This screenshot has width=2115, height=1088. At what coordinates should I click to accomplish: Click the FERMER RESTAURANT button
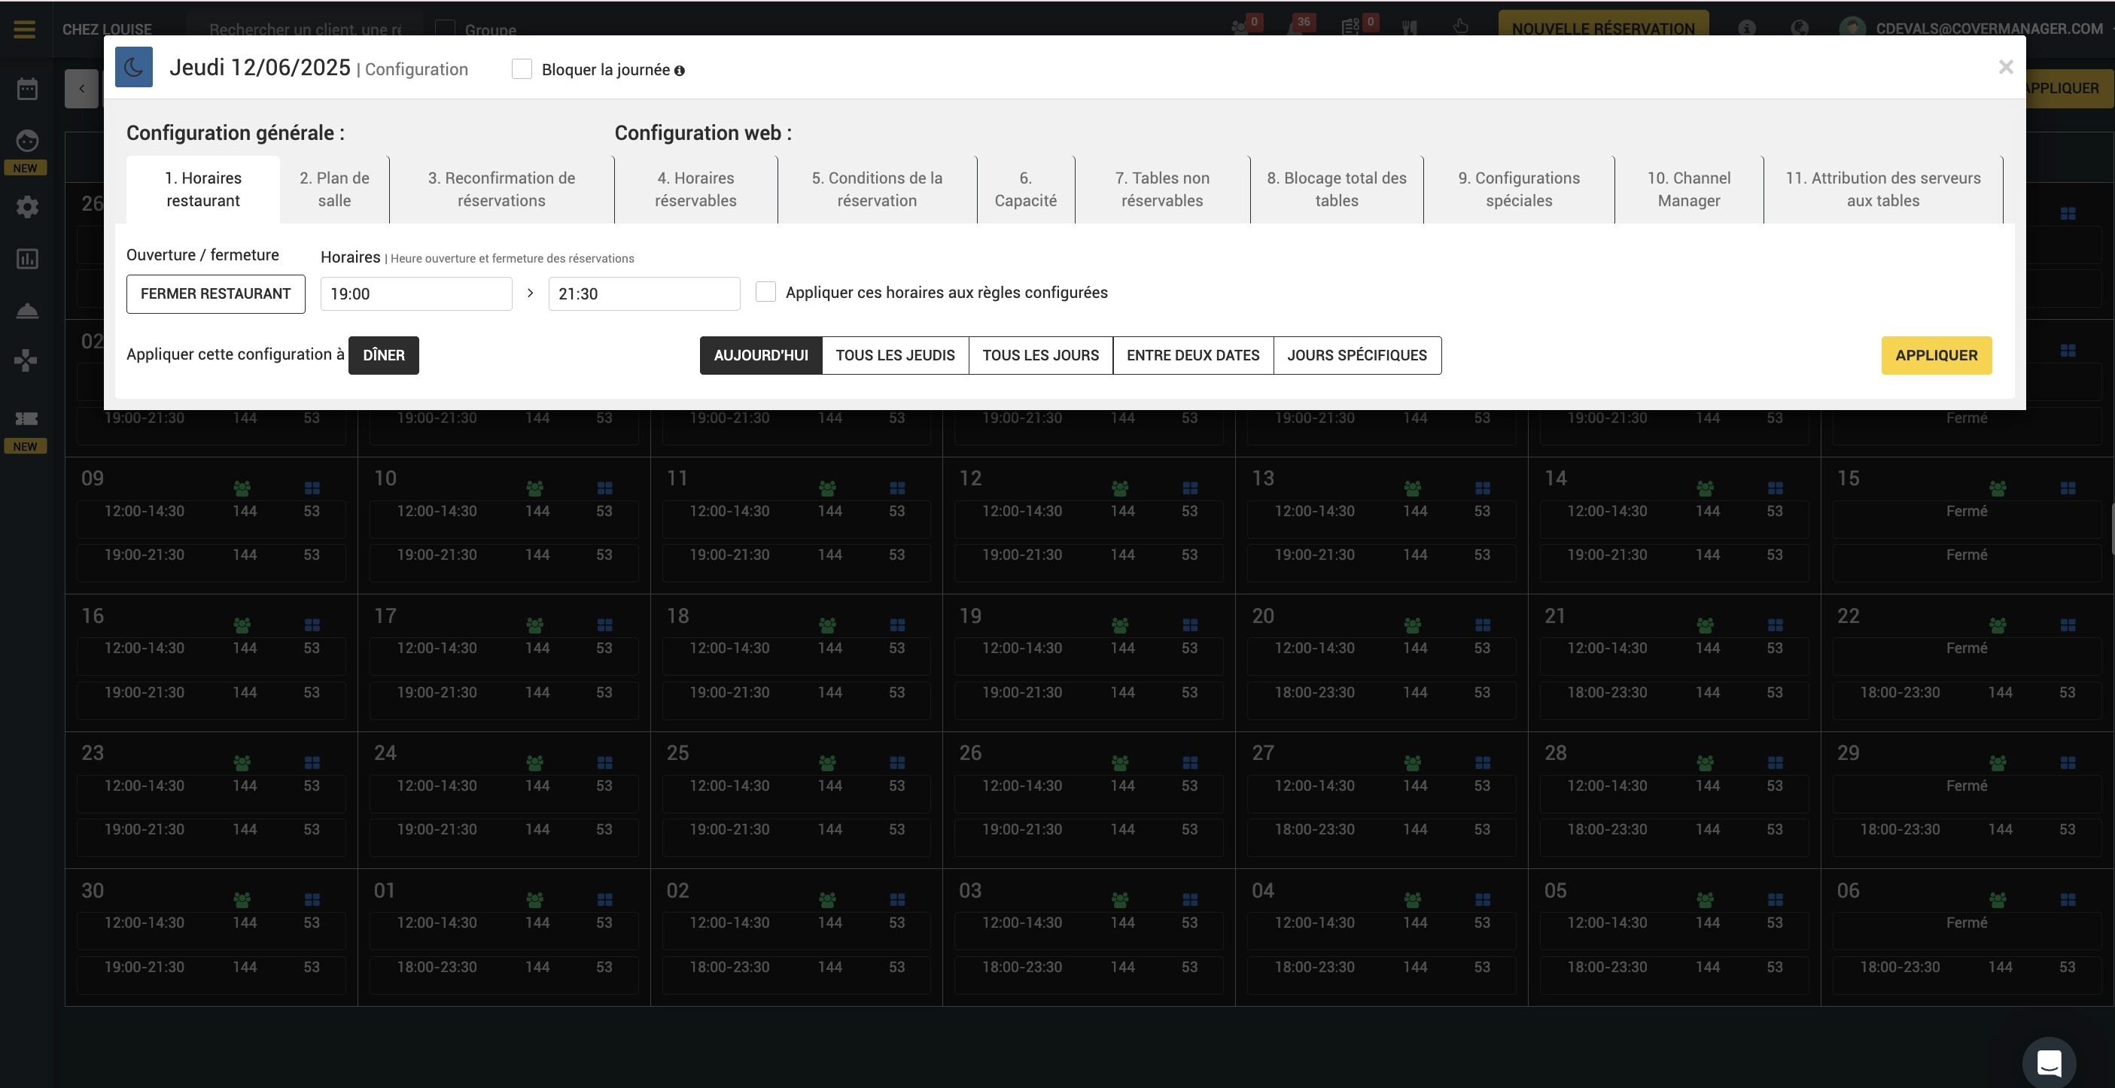(215, 293)
